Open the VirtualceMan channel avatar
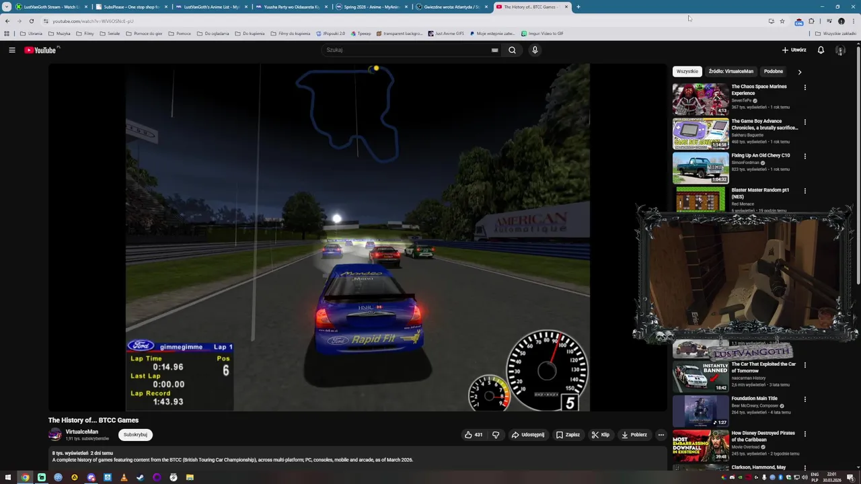The width and height of the screenshot is (861, 484). (55, 435)
